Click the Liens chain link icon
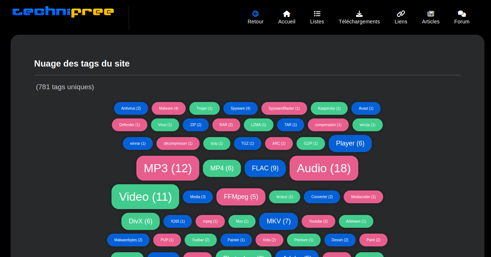Screen dimensions: 491x257 401,14
